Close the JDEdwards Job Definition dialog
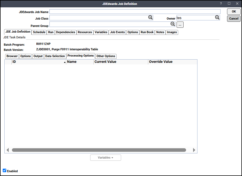This screenshot has width=242, height=176. click(x=237, y=4)
